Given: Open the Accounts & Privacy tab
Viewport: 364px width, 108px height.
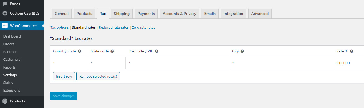Looking at the screenshot, I should pos(180,14).
